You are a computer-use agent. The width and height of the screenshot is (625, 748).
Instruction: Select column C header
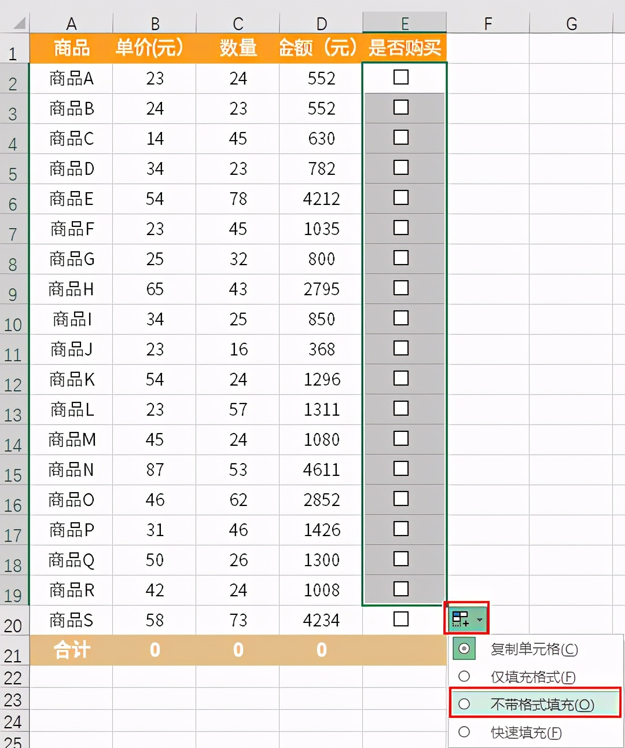point(238,23)
